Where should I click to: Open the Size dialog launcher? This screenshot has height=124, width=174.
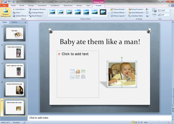tap(171, 19)
